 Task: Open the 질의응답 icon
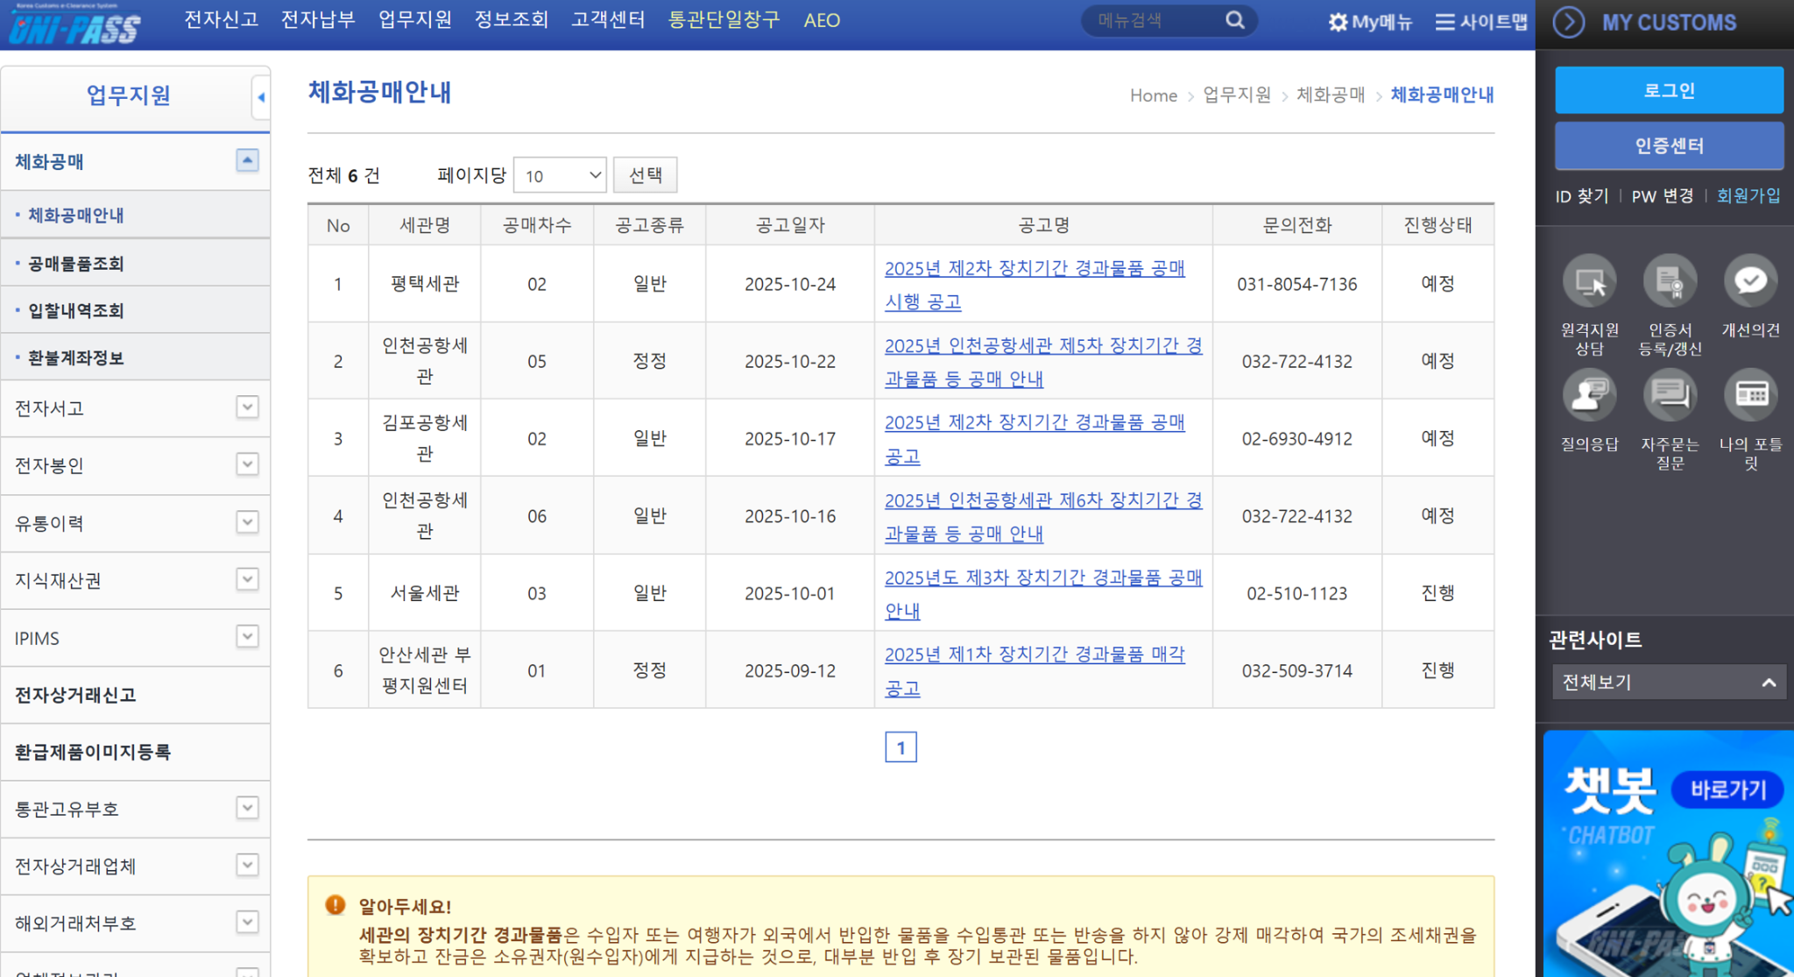(x=1588, y=396)
